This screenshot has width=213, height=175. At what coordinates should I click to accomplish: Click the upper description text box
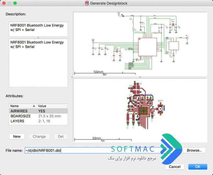coord(38,29)
